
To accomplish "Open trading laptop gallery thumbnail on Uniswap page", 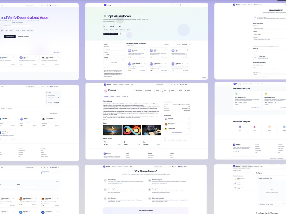I will tap(151, 130).
